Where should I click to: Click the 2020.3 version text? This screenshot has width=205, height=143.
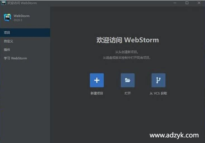[x=18, y=20]
